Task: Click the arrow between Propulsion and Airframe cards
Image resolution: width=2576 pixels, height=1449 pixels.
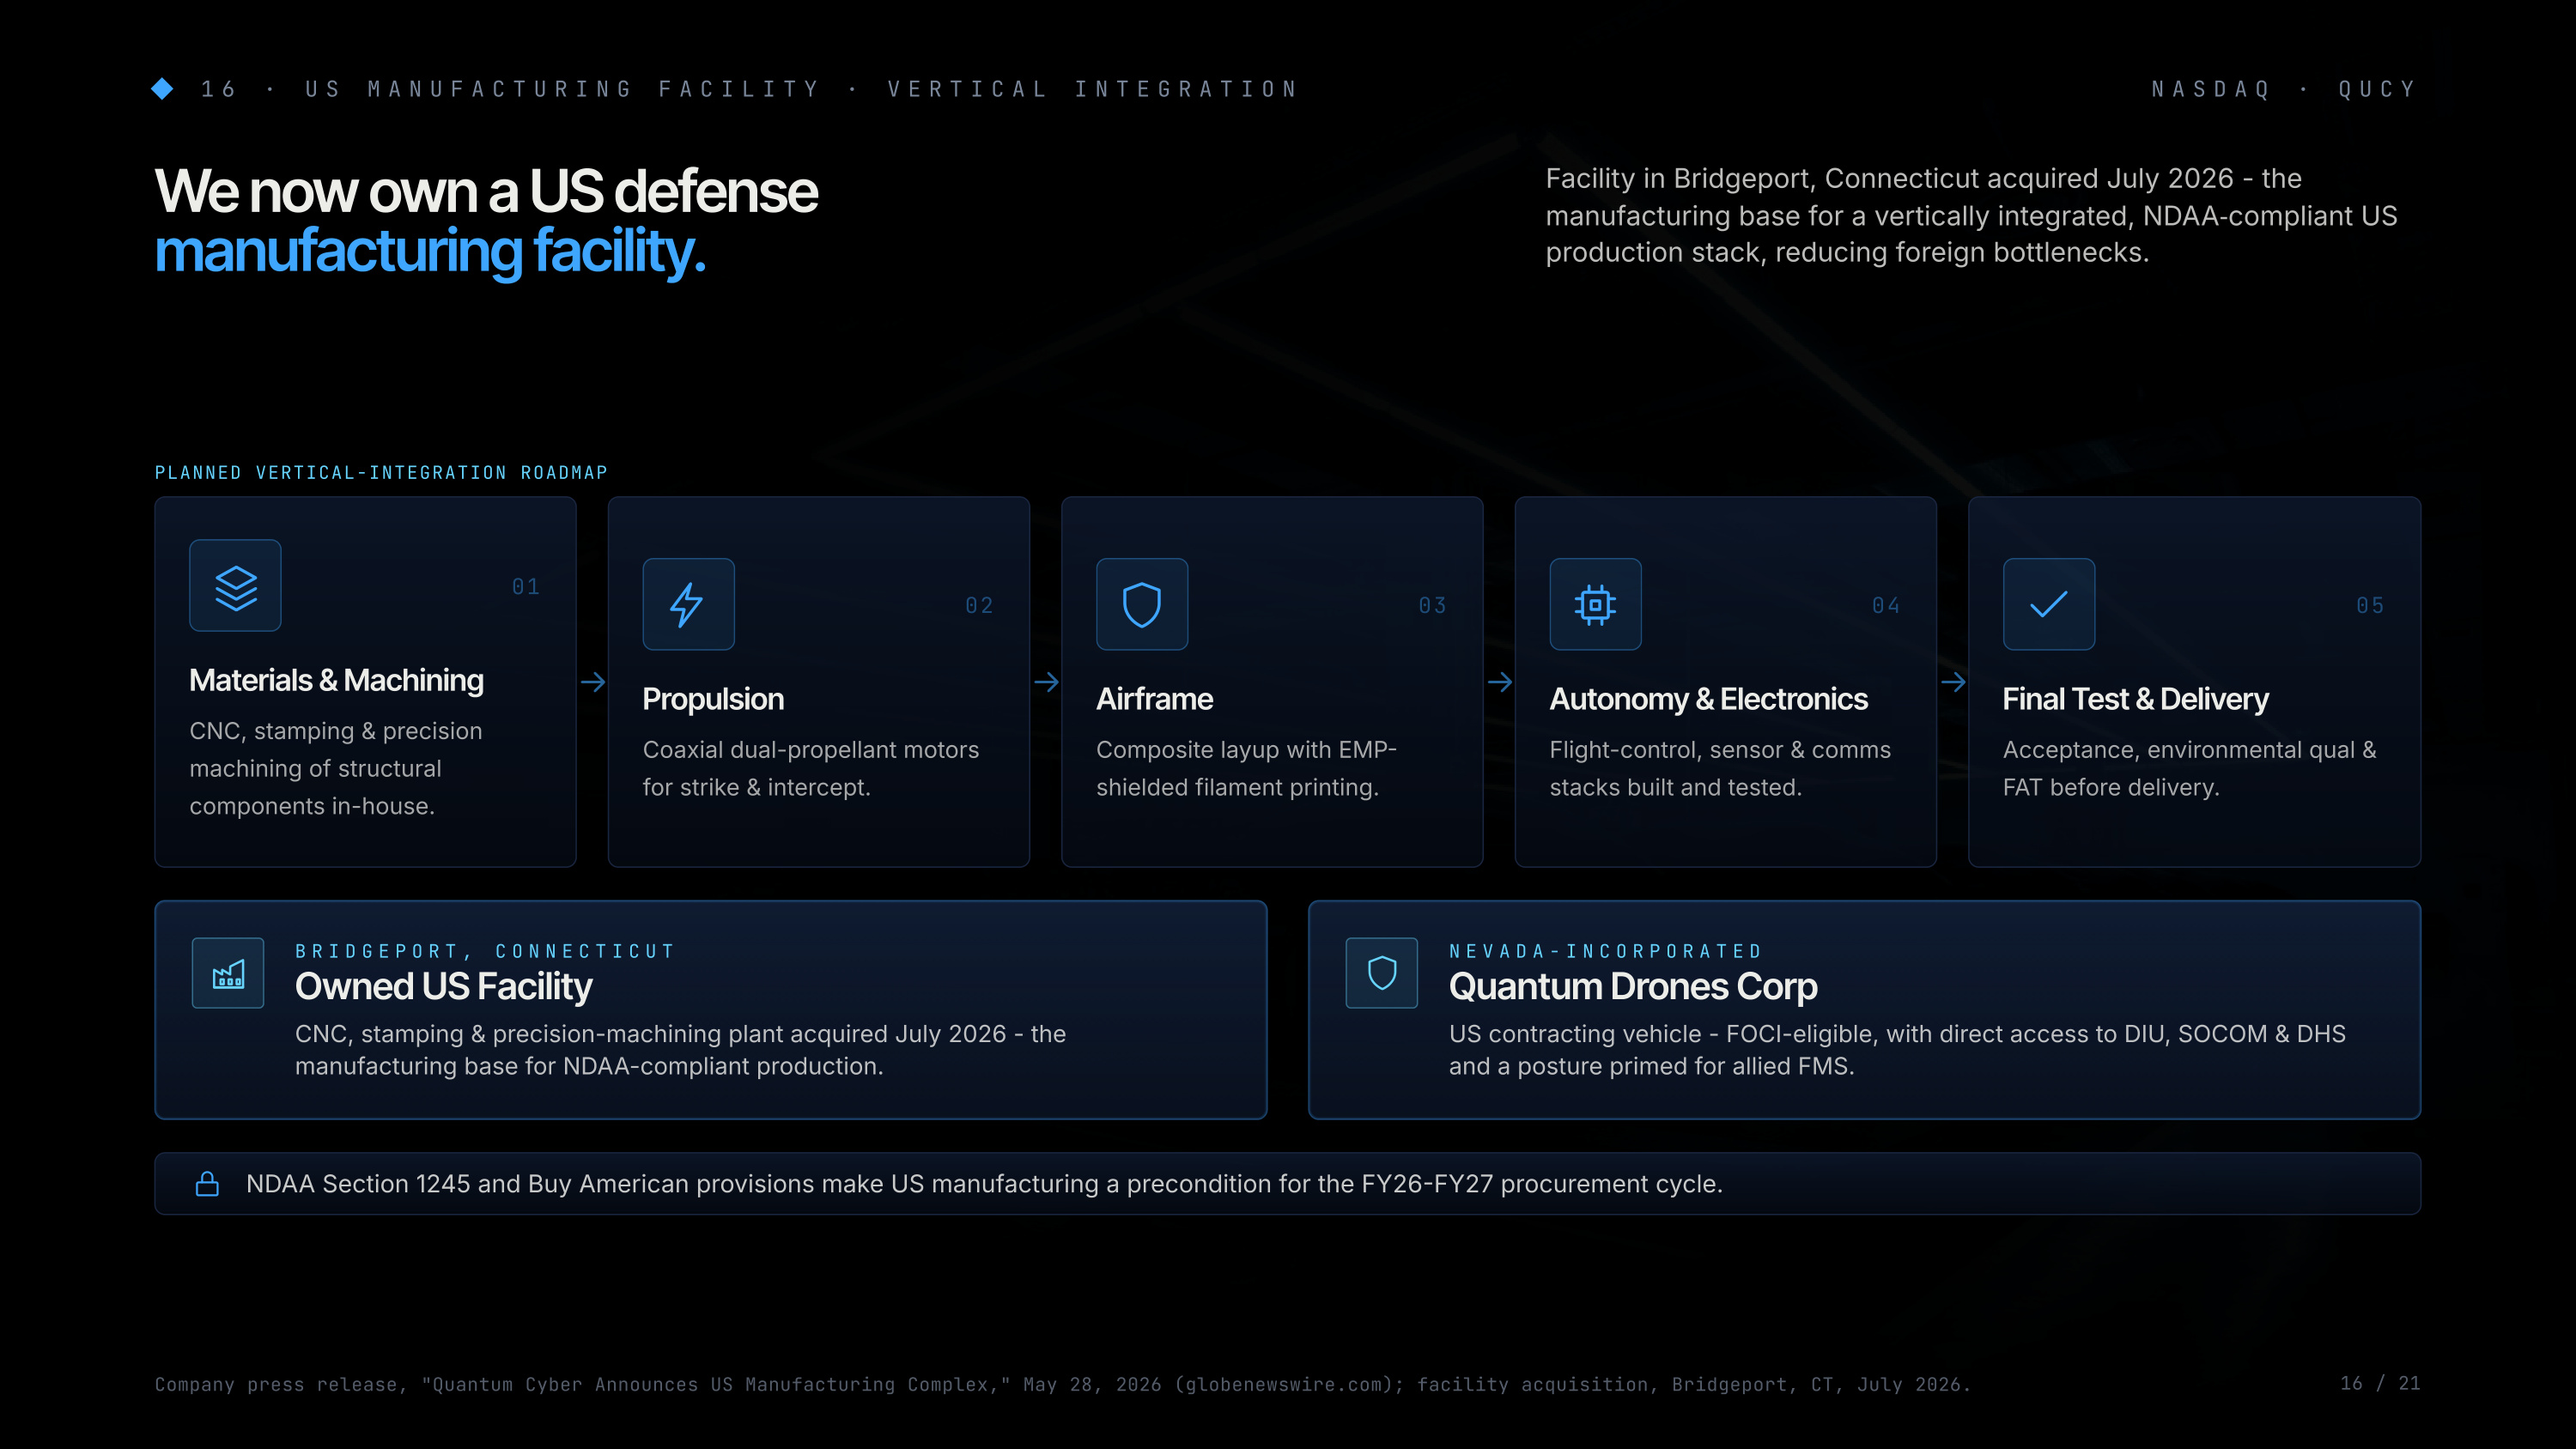Action: tap(1046, 682)
